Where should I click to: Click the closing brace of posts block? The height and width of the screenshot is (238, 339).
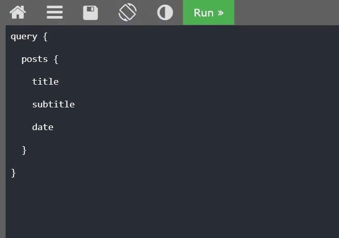point(24,150)
